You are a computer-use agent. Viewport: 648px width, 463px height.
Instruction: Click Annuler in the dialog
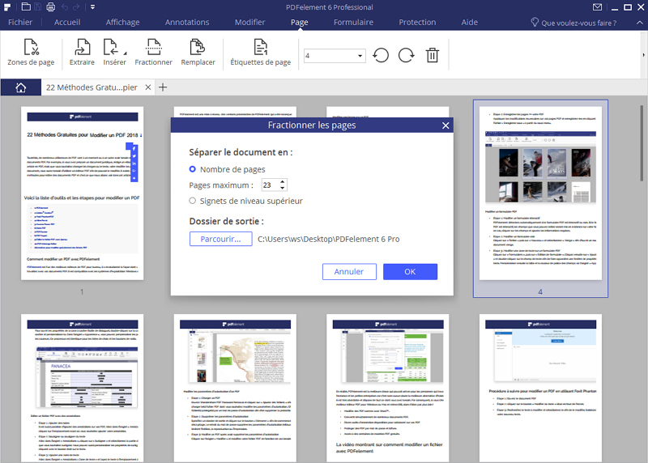[x=349, y=272]
